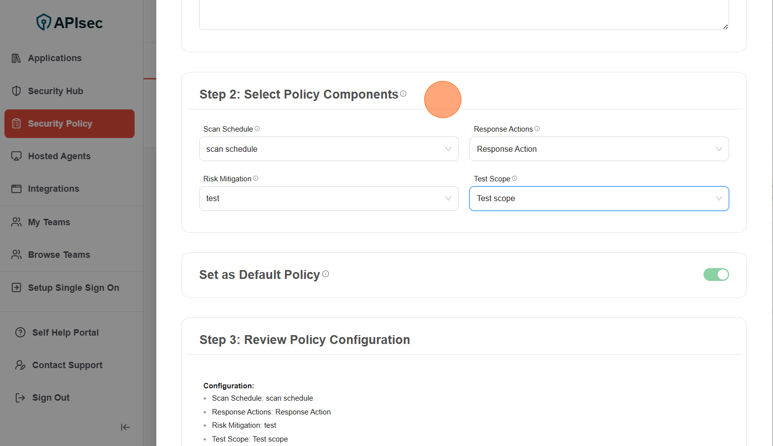Click info icon next to Response Actions
The height and width of the screenshot is (446, 773).
pyautogui.click(x=537, y=129)
